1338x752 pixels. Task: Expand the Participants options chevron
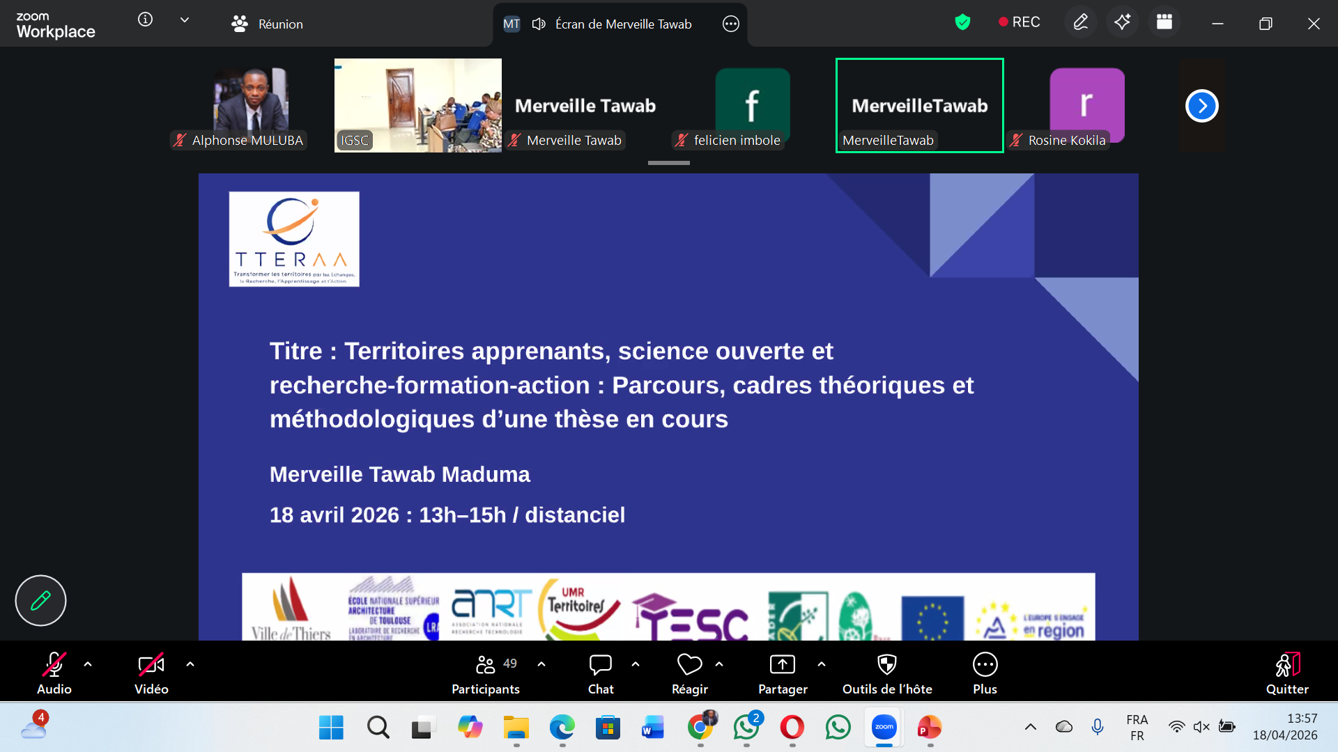point(542,664)
